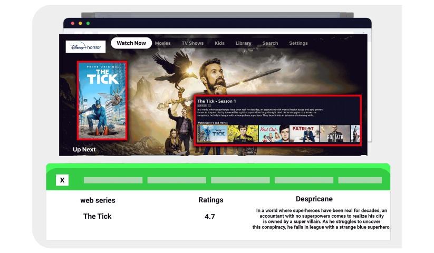Click the X icon in green bar

click(x=62, y=180)
